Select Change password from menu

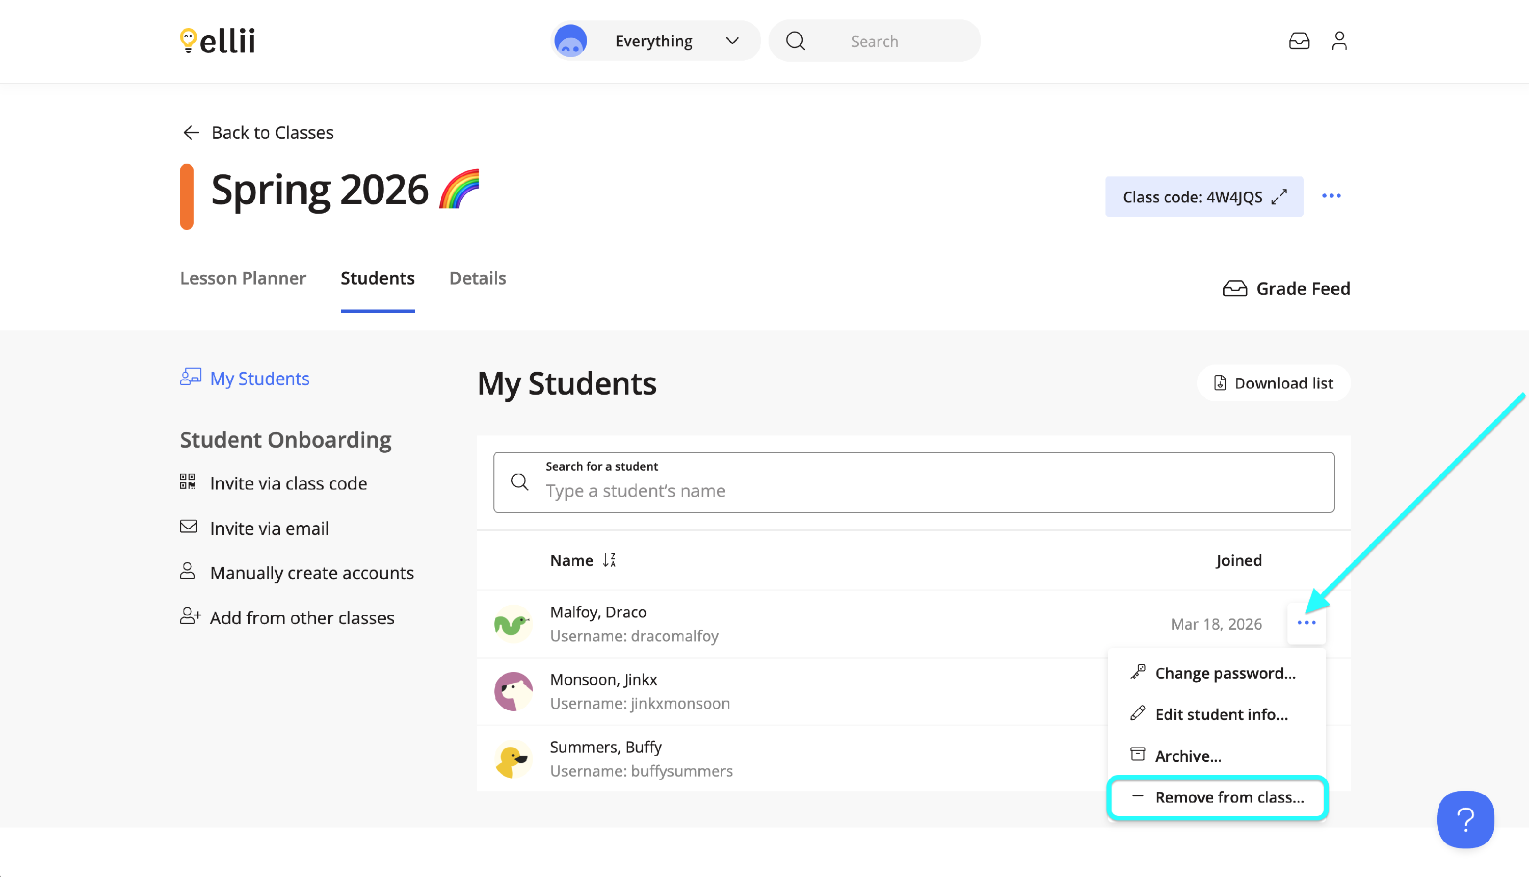click(1224, 673)
